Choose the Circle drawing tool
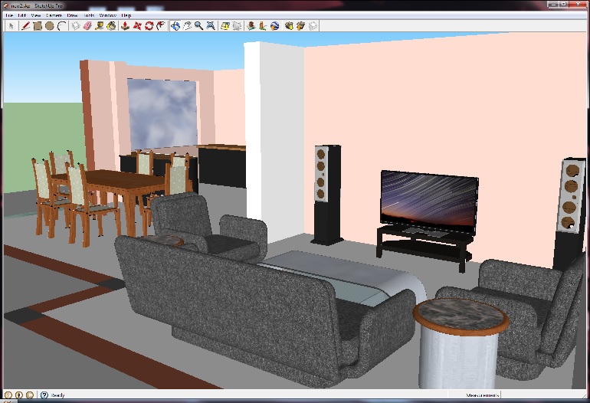This screenshot has width=590, height=403. 49,26
